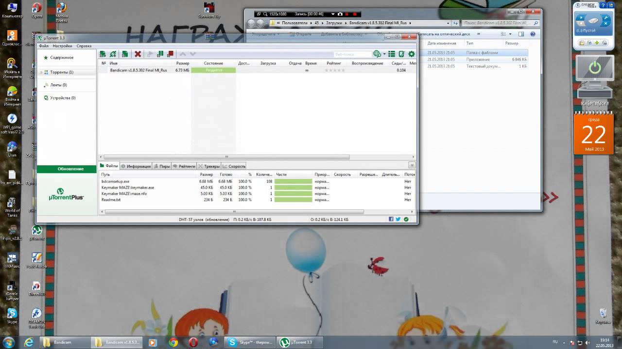Sort by the Размер column header in torrent list
The width and height of the screenshot is (622, 349).
point(183,63)
